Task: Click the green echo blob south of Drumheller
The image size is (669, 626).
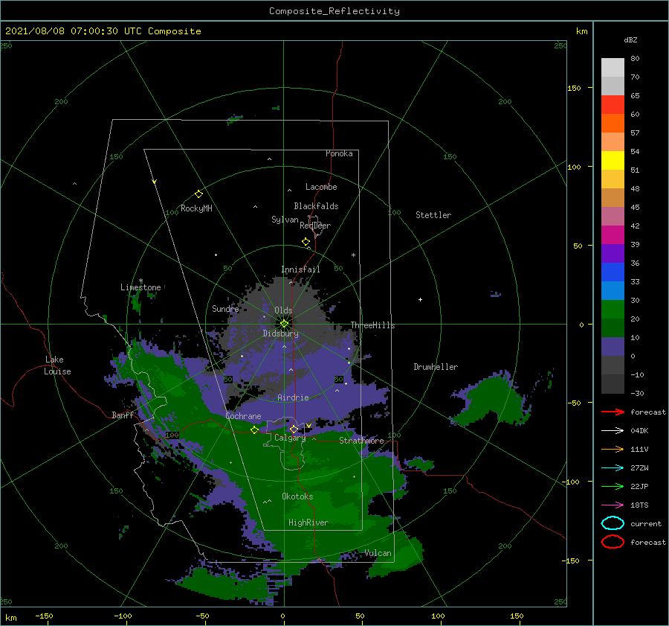Action: pyautogui.click(x=491, y=400)
